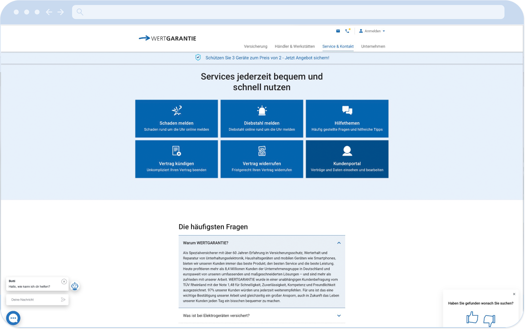The width and height of the screenshot is (526, 329).
Task: Open the Versicherung menu
Action: point(255,46)
